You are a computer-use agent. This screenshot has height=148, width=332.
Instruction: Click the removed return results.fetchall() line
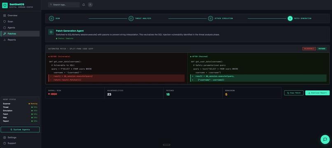click(117, 80)
